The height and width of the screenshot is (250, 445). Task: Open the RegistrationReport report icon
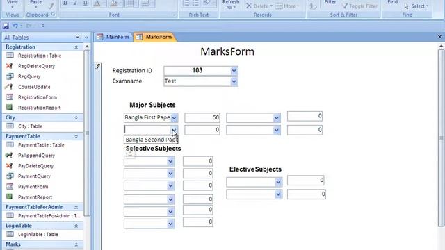coord(10,107)
